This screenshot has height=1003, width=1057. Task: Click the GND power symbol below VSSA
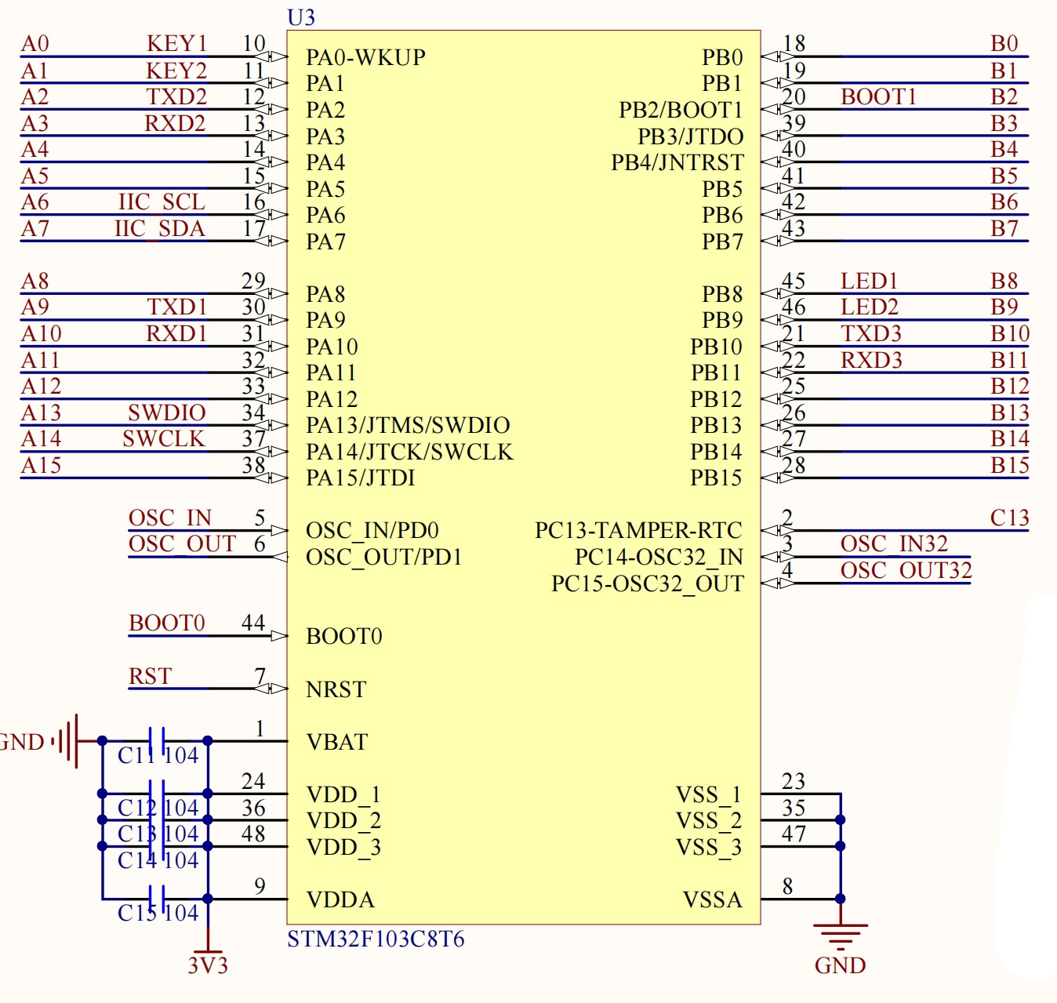(840, 937)
